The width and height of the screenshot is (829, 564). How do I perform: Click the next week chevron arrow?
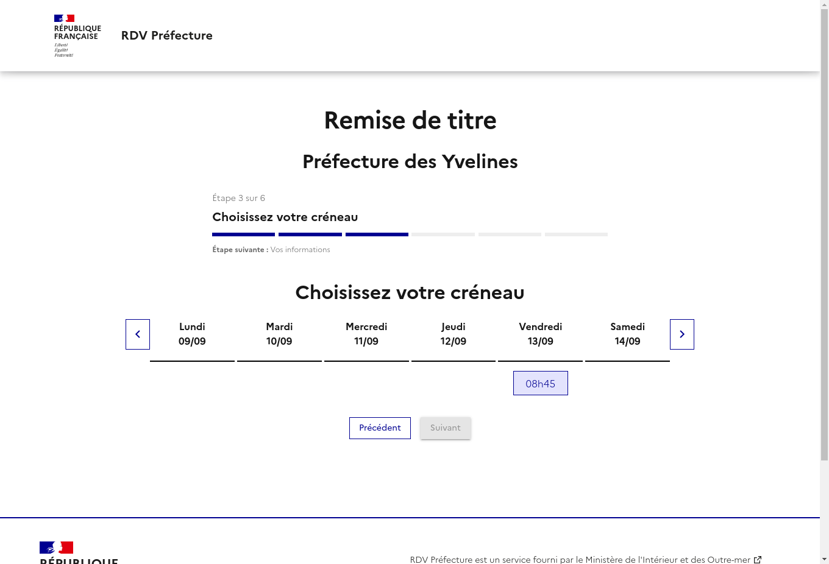pos(682,334)
